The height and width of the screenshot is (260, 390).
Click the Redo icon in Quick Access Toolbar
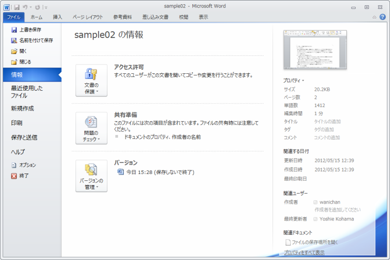37,7
